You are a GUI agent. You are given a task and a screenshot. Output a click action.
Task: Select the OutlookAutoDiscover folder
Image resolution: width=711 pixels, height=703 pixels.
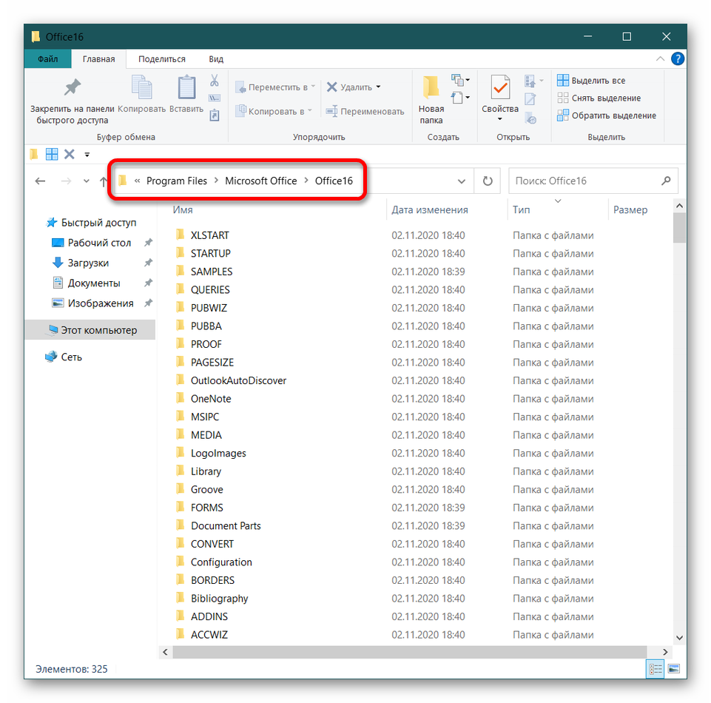231,380
